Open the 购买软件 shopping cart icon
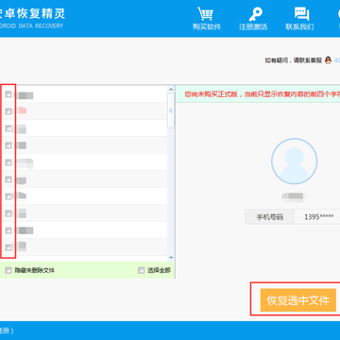340x340 pixels. (x=206, y=14)
